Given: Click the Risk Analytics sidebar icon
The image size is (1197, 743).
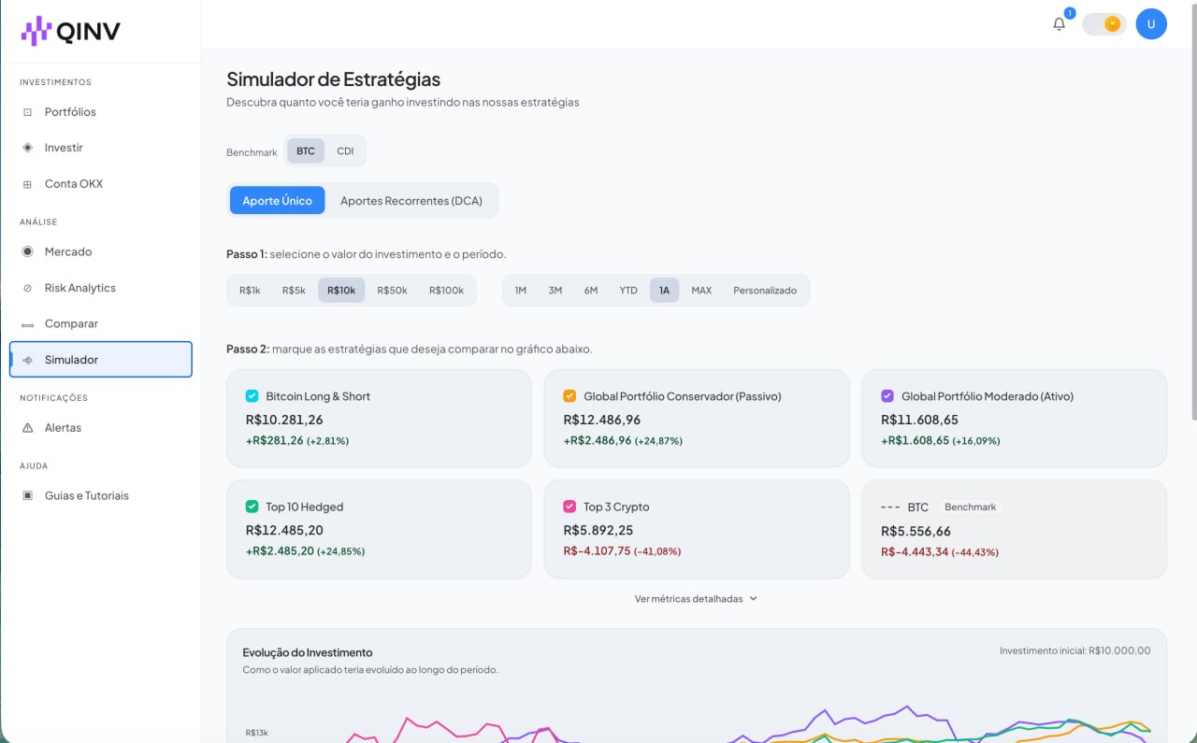Looking at the screenshot, I should point(27,288).
